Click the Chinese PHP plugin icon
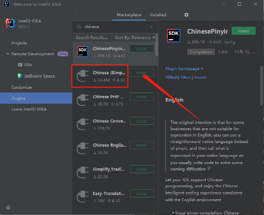The image size is (264, 215). [83, 100]
